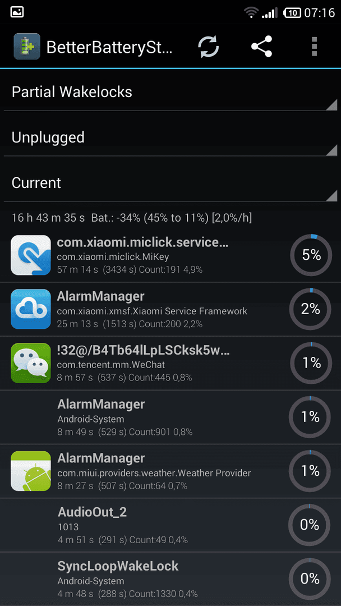Select the SyncLoopWakeLock entry

tap(170, 579)
